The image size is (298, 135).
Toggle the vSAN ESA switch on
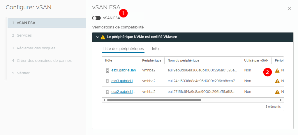click(96, 18)
